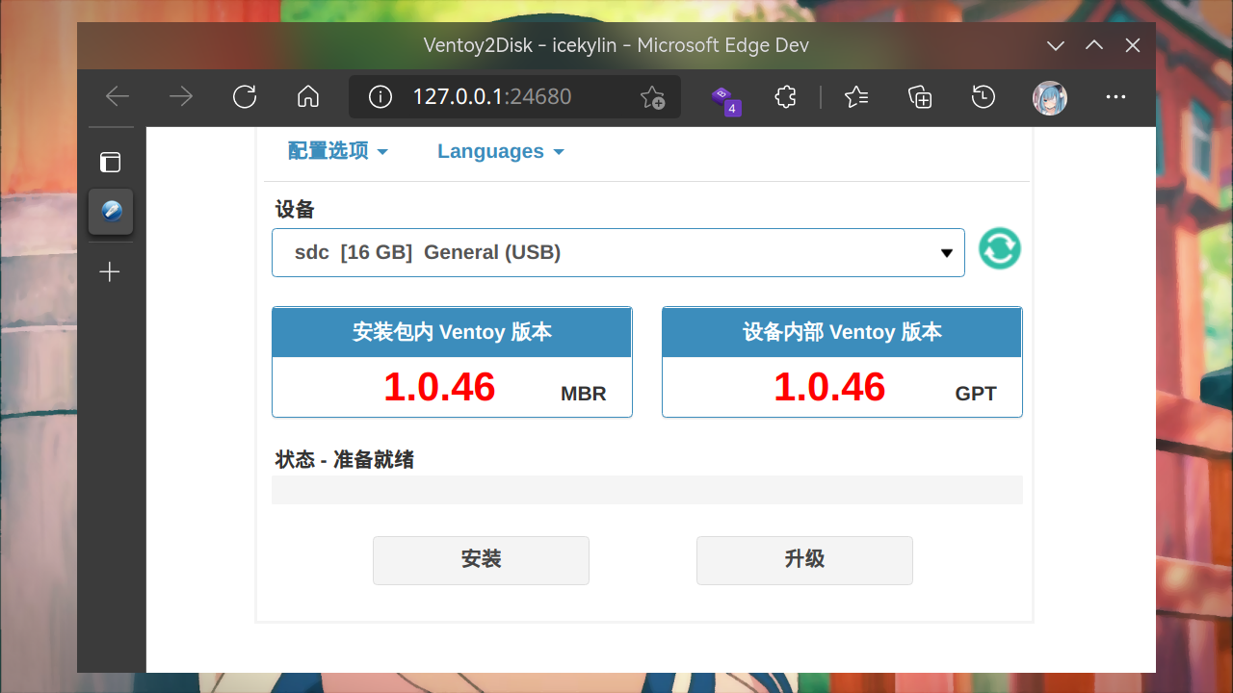1233x693 pixels.
Task: Click the green refresh device list icon
Action: click(x=1000, y=249)
